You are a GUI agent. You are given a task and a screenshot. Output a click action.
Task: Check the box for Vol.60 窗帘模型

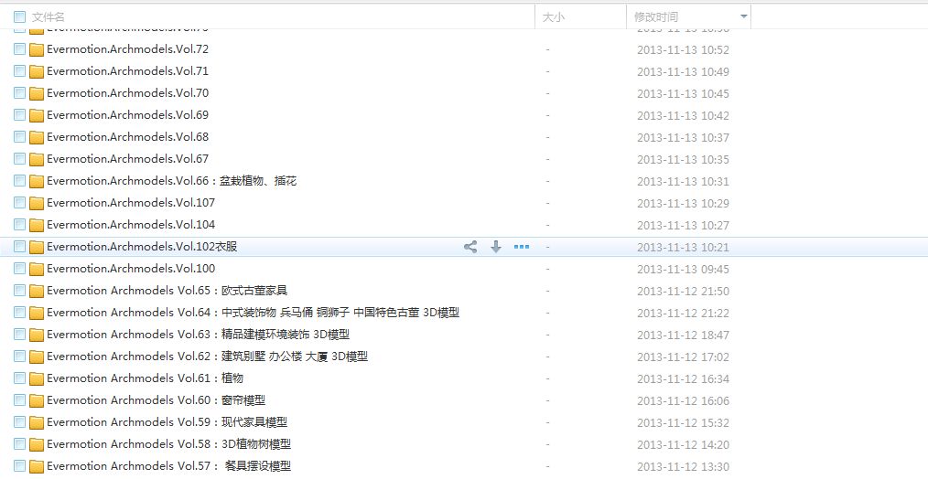[19, 399]
